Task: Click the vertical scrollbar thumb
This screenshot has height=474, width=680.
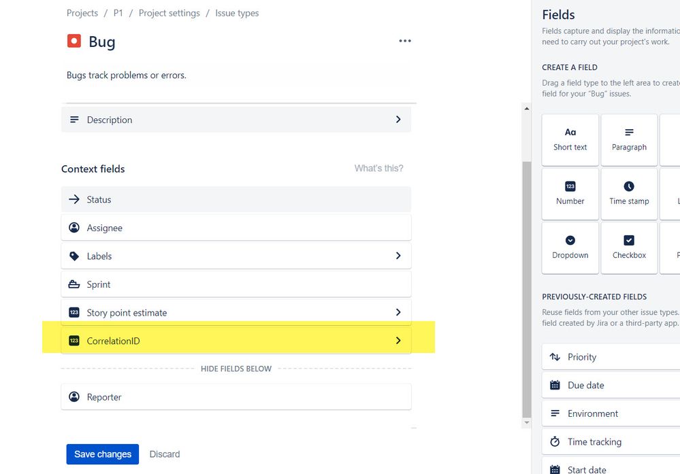Action: 526,289
